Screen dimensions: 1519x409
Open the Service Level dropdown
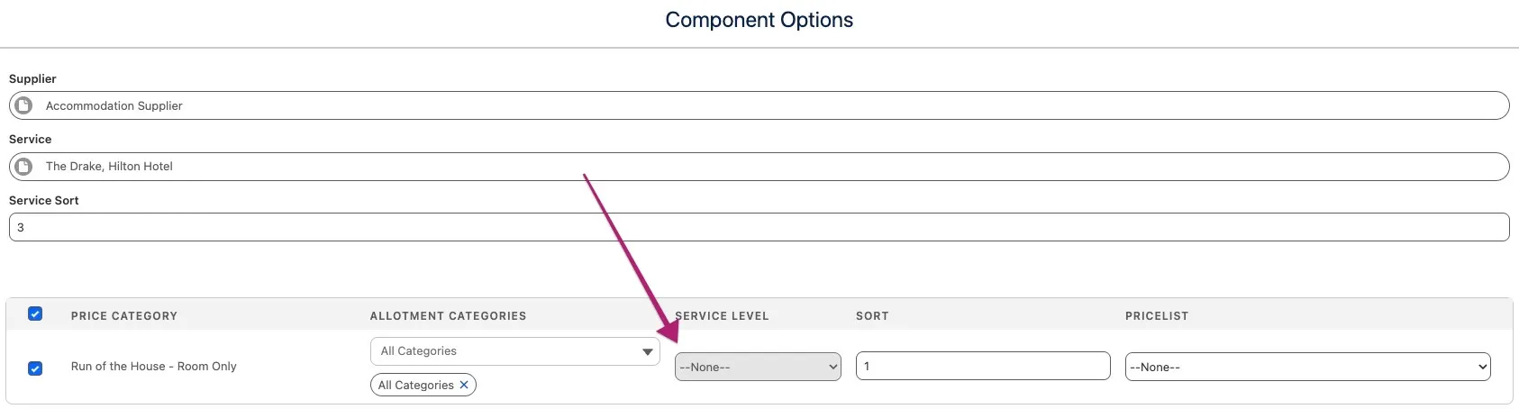(x=758, y=367)
